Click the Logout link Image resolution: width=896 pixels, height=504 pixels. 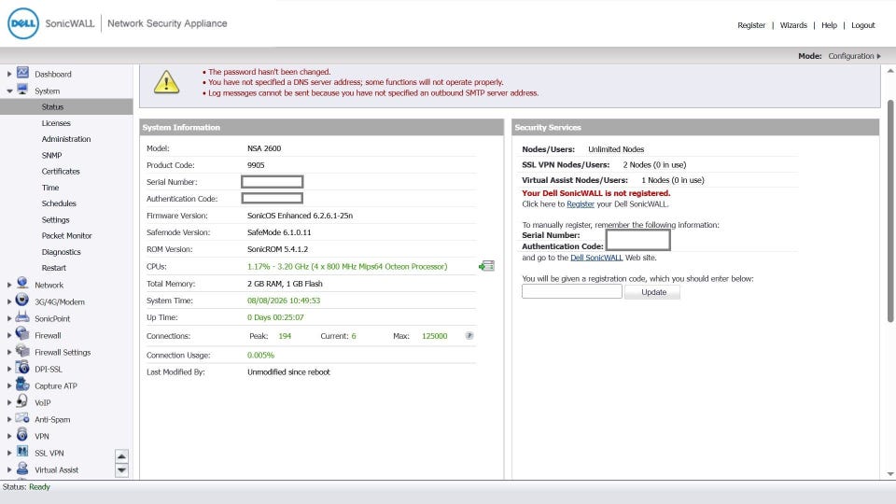pos(862,26)
